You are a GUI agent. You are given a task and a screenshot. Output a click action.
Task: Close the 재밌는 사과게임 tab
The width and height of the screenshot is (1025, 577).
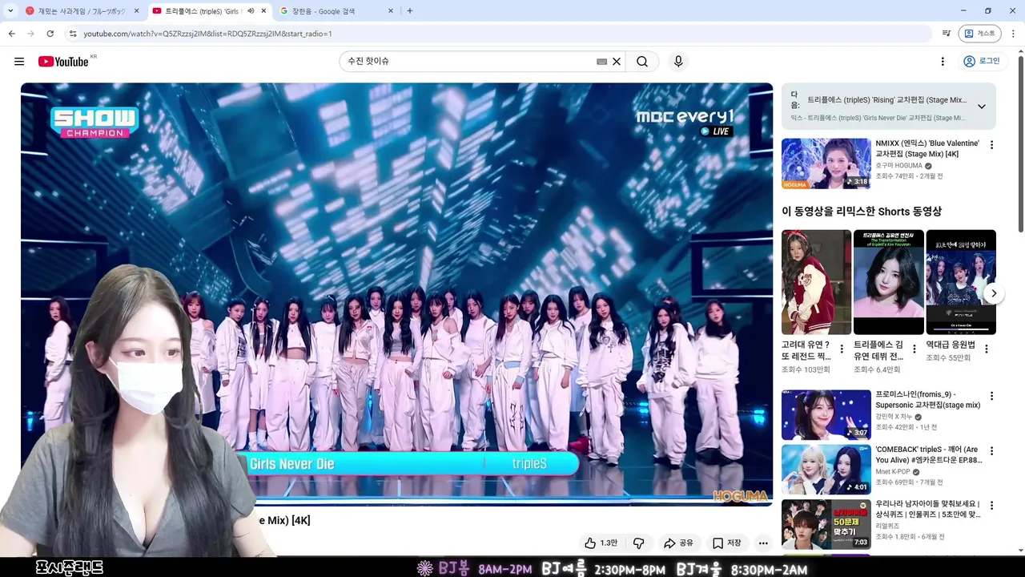coord(136,11)
